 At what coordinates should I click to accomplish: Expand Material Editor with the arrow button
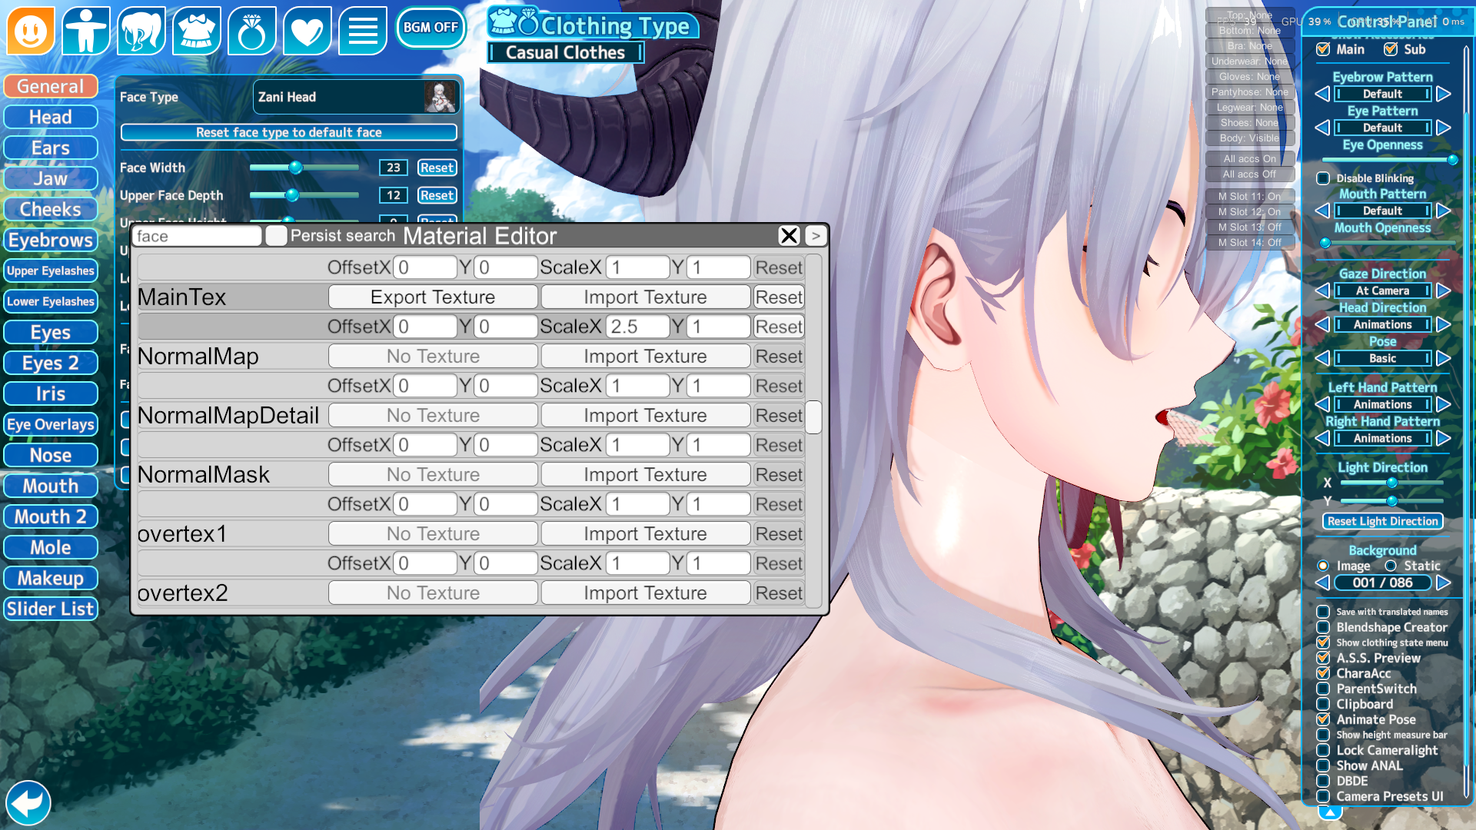click(816, 236)
